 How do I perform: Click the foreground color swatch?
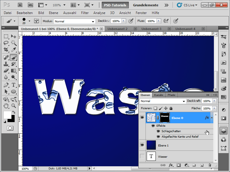pos(7,115)
